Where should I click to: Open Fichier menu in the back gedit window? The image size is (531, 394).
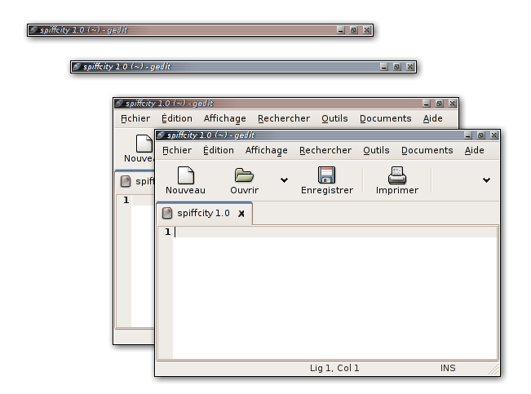(x=135, y=118)
